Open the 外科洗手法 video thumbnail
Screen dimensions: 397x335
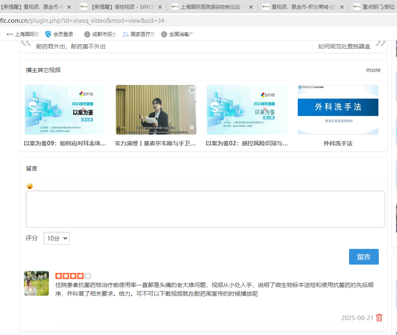337,109
